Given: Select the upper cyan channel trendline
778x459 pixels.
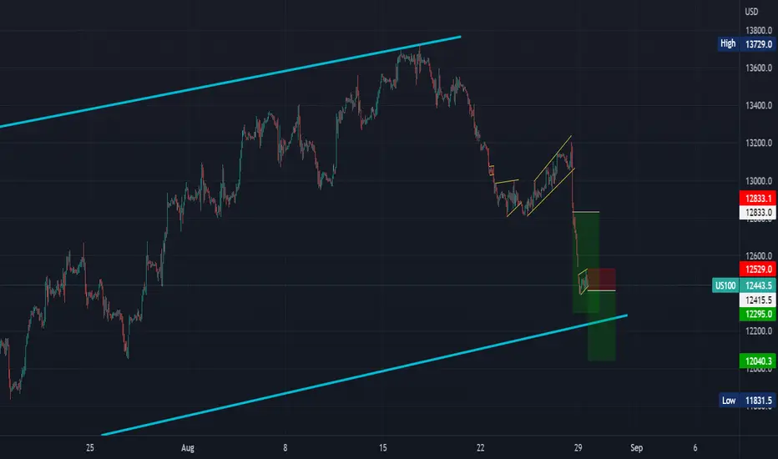Looking at the screenshot, I should pos(230,82).
